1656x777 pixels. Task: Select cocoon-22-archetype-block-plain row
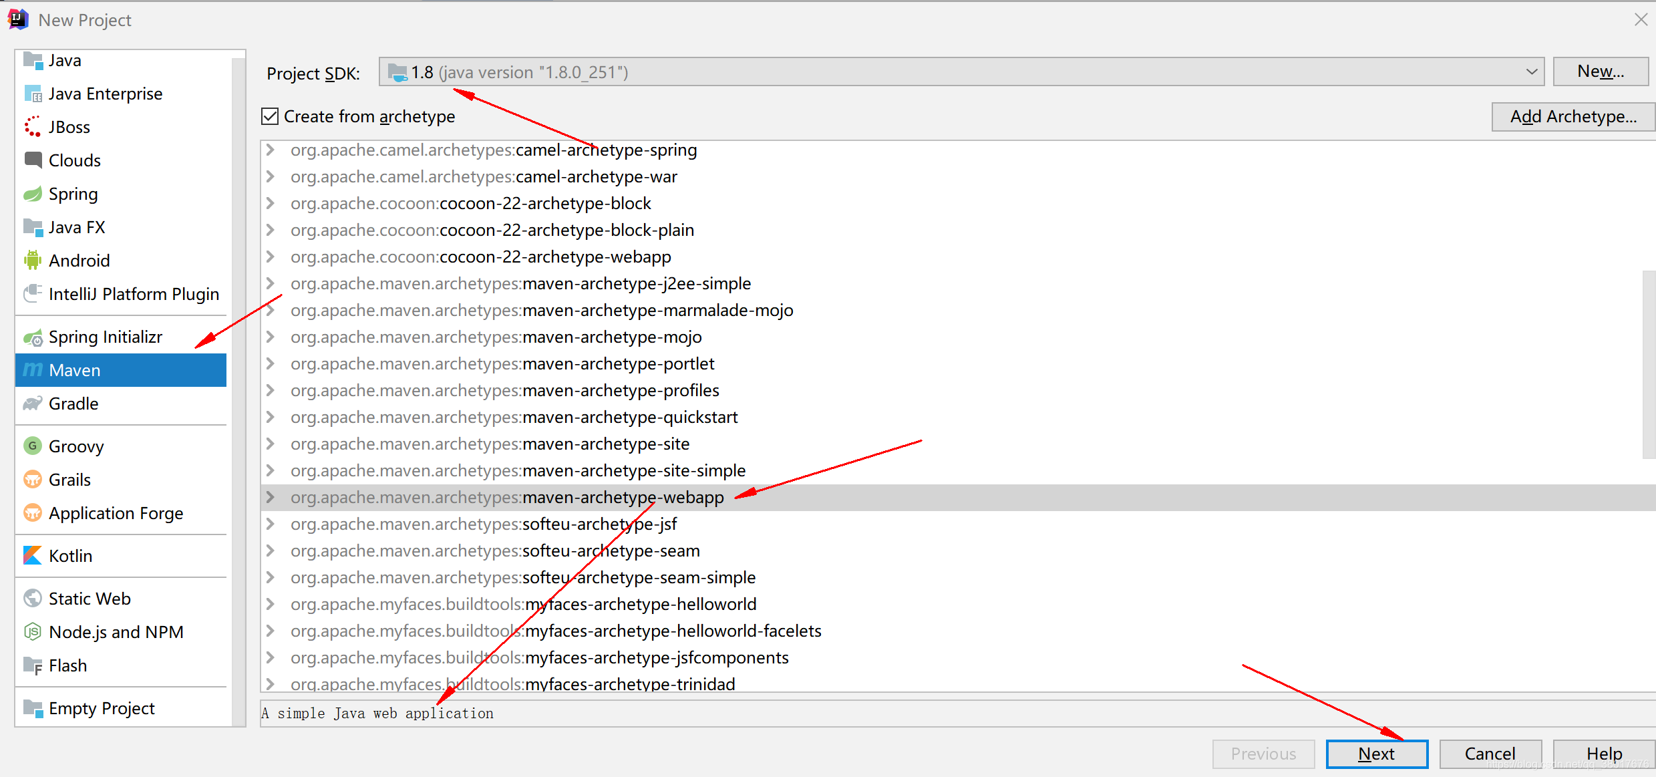click(958, 230)
